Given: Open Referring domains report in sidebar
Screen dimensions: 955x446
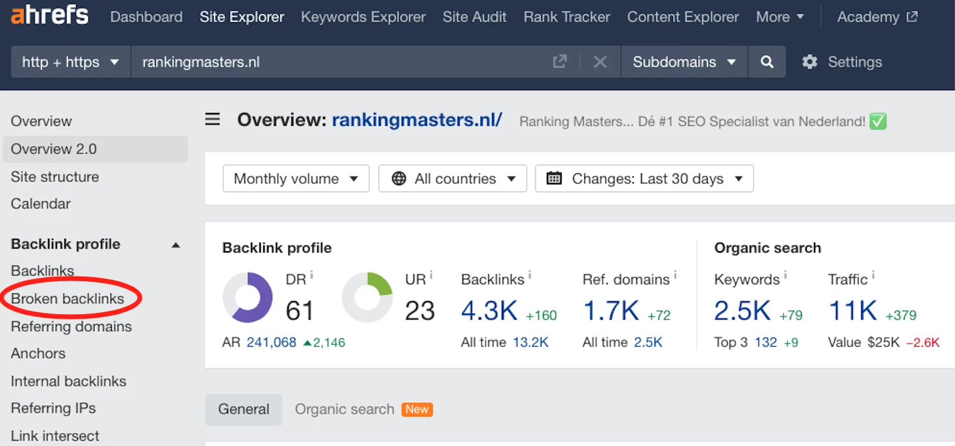Looking at the screenshot, I should pos(71,327).
